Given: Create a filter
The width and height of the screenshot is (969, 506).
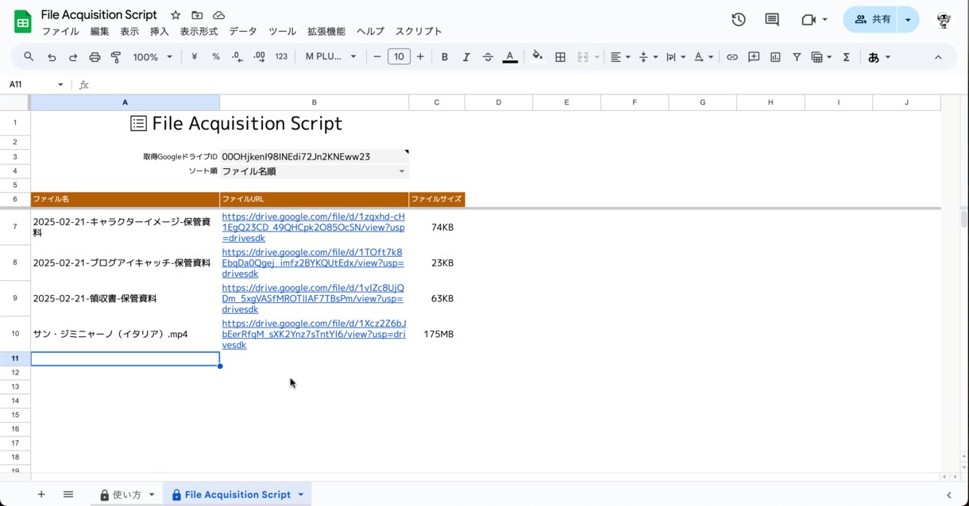Looking at the screenshot, I should point(797,57).
